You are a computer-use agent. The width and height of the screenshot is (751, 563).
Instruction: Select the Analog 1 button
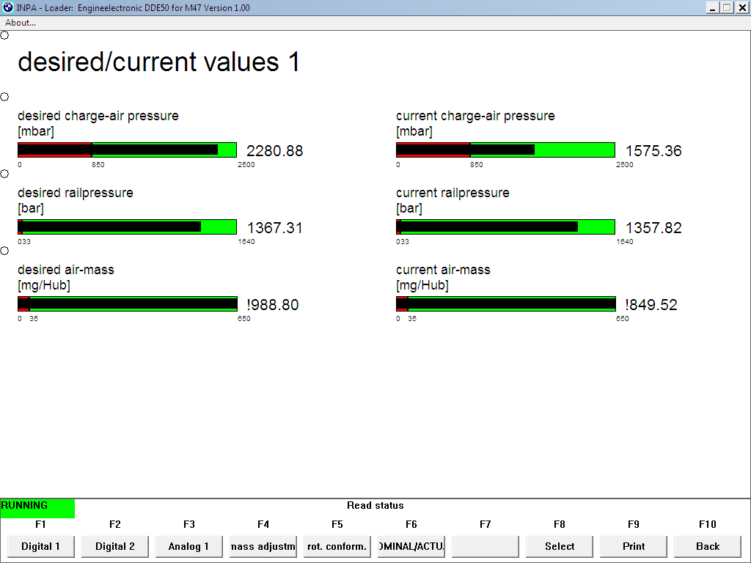click(x=189, y=546)
